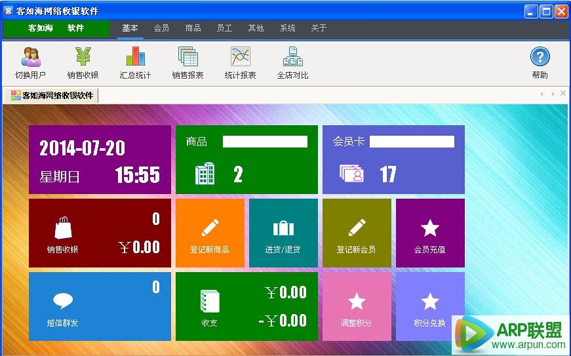Click the 调整积分 pink tile
The width and height of the screenshot is (571, 356).
(357, 307)
